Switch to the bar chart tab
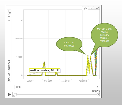This screenshot has height=105, width=122. click(91, 8)
